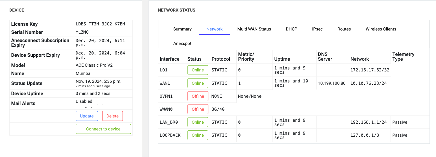The height and width of the screenshot is (157, 436).
Task: Click the device name Mumbai
Action: point(83,73)
